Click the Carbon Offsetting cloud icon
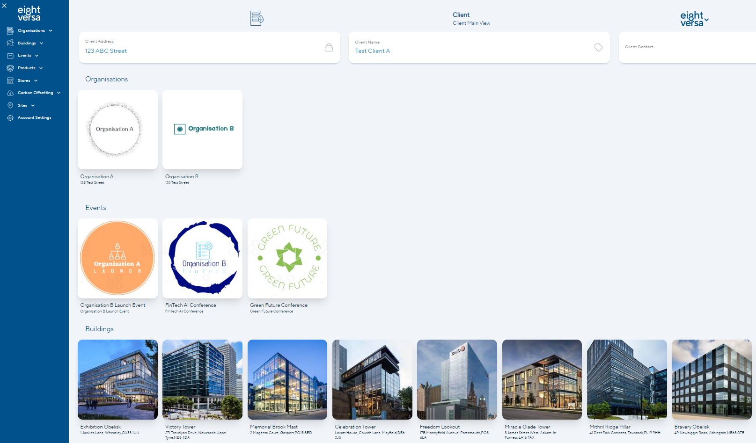Screen dimensions: 756x443 coord(10,93)
